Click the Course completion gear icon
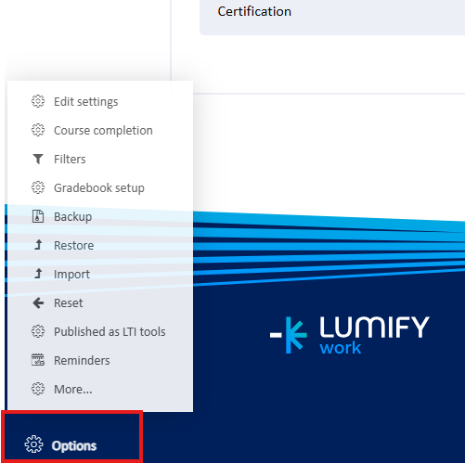The height and width of the screenshot is (463, 465). click(x=38, y=130)
